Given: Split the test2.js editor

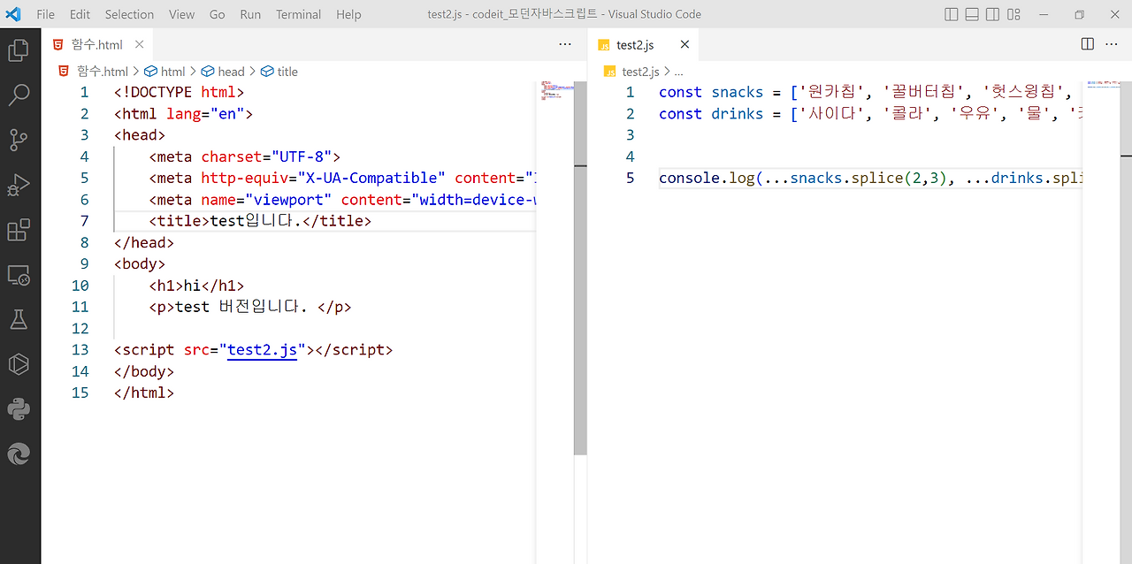Looking at the screenshot, I should pos(1086,43).
